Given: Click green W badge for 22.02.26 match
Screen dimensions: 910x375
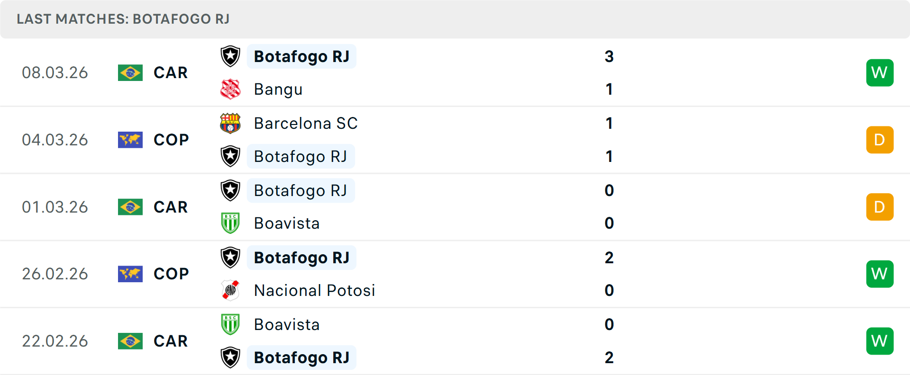Looking at the screenshot, I should click(x=880, y=341).
